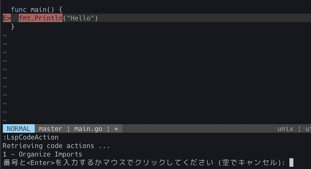
Task: Click the statusline separator after master
Action: click(x=68, y=128)
